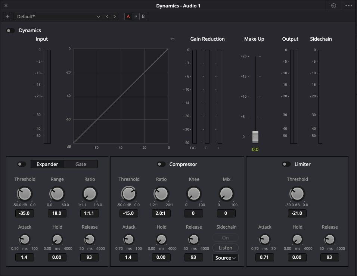
Task: Activate sidechain Listen mode
Action: (x=225, y=247)
